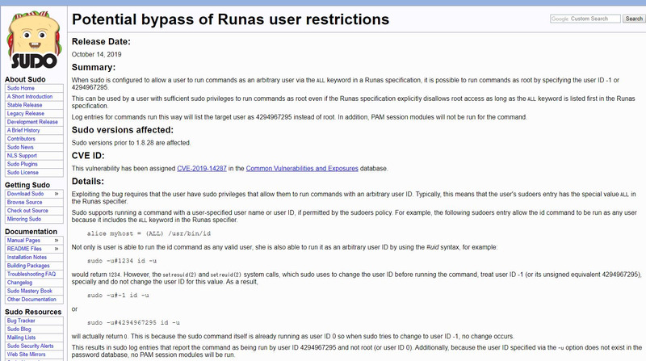Open the CVE-2019-14287 link
Screen dimensions: 646x361
[202, 169]
